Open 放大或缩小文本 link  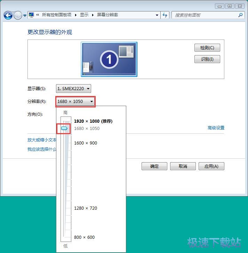tap(42, 140)
